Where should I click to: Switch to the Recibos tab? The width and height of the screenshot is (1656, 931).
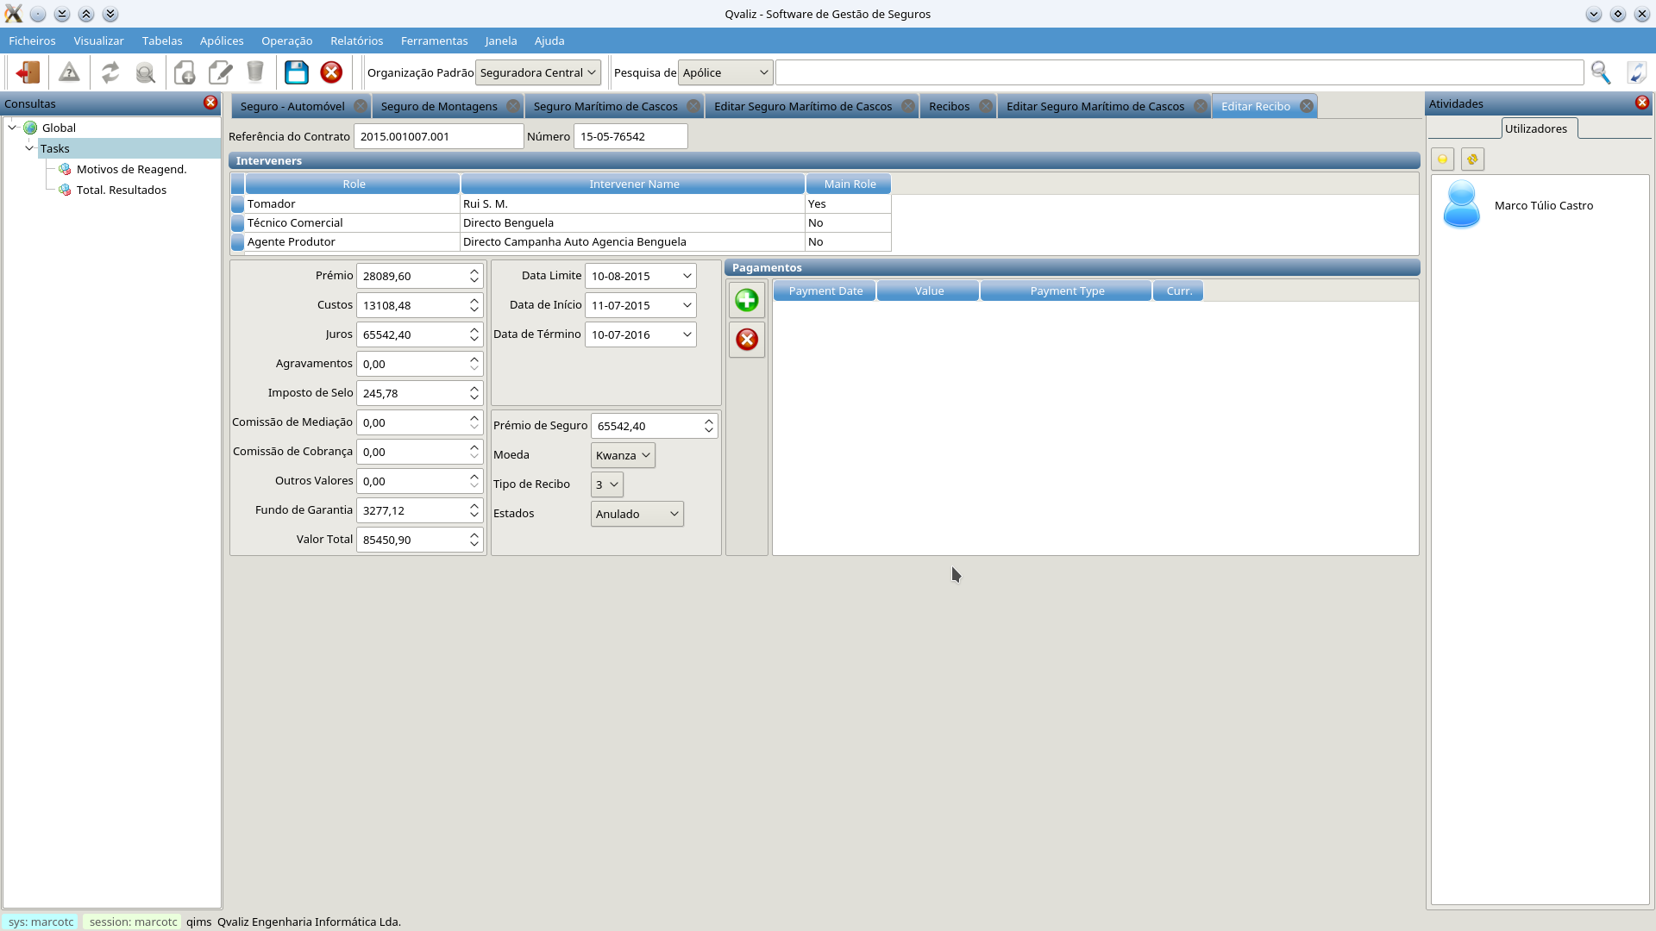tap(949, 106)
